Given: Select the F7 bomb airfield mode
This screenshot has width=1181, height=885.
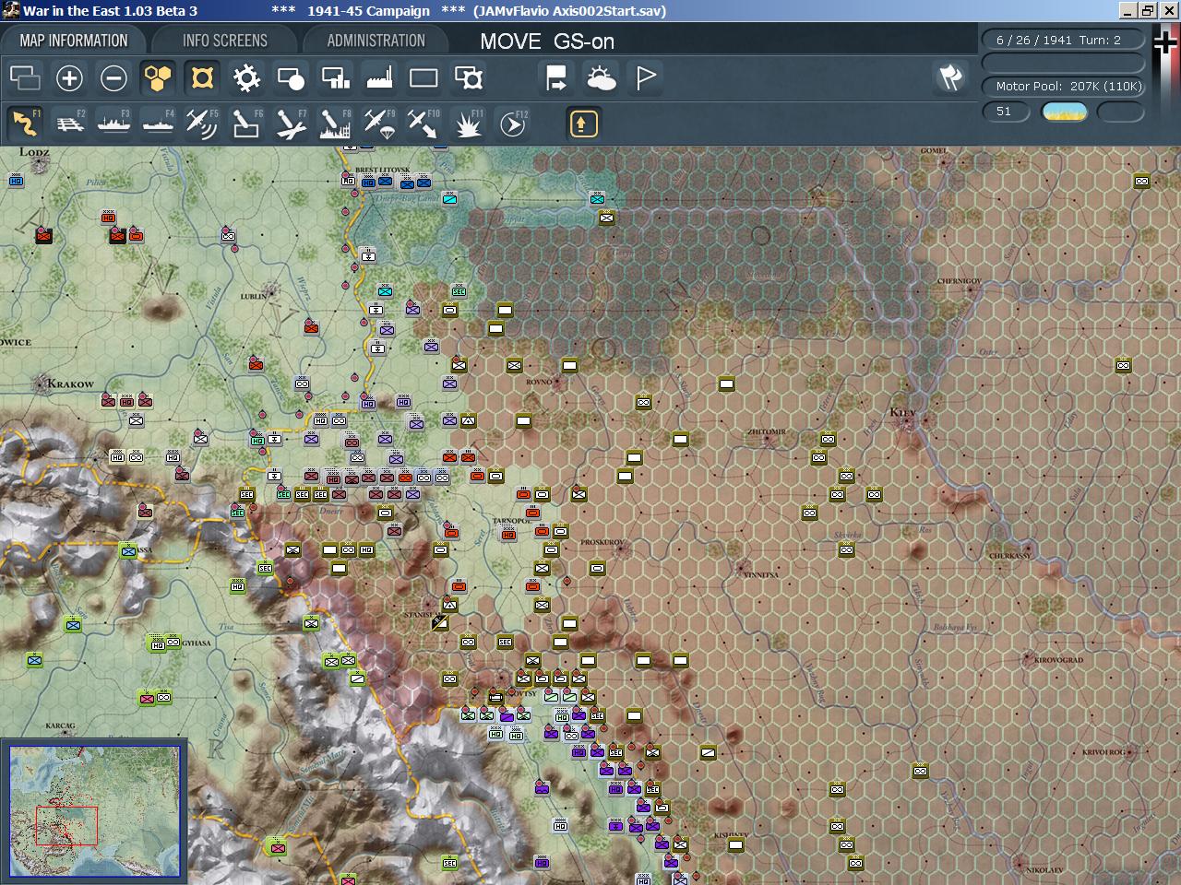Looking at the screenshot, I should 291,124.
